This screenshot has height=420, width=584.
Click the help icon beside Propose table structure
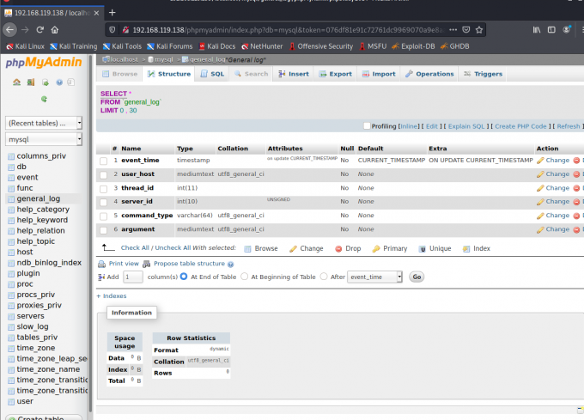[x=230, y=265]
